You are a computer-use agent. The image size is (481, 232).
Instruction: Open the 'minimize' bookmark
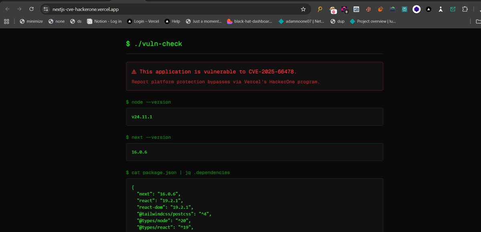pos(31,22)
